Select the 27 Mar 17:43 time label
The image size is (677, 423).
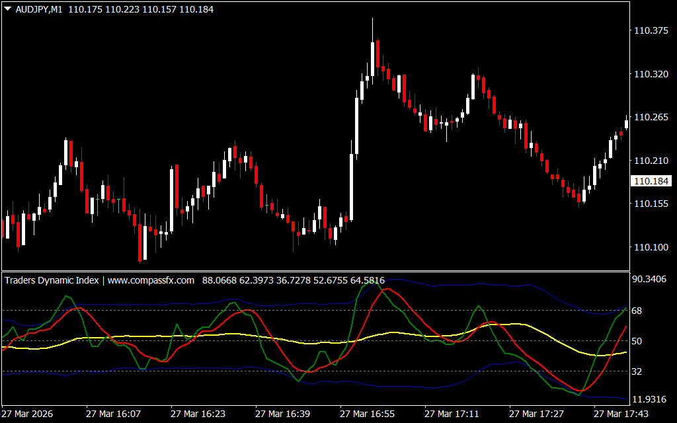pos(621,414)
